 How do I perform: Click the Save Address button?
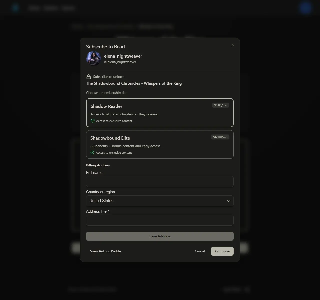[x=160, y=236]
